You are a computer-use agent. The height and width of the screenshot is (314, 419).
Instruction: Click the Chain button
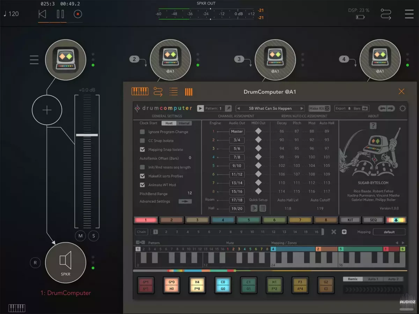[x=141, y=232]
